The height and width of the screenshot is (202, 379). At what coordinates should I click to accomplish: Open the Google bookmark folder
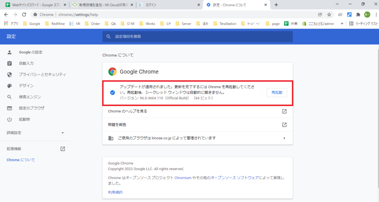pyautogui.click(x=32, y=23)
